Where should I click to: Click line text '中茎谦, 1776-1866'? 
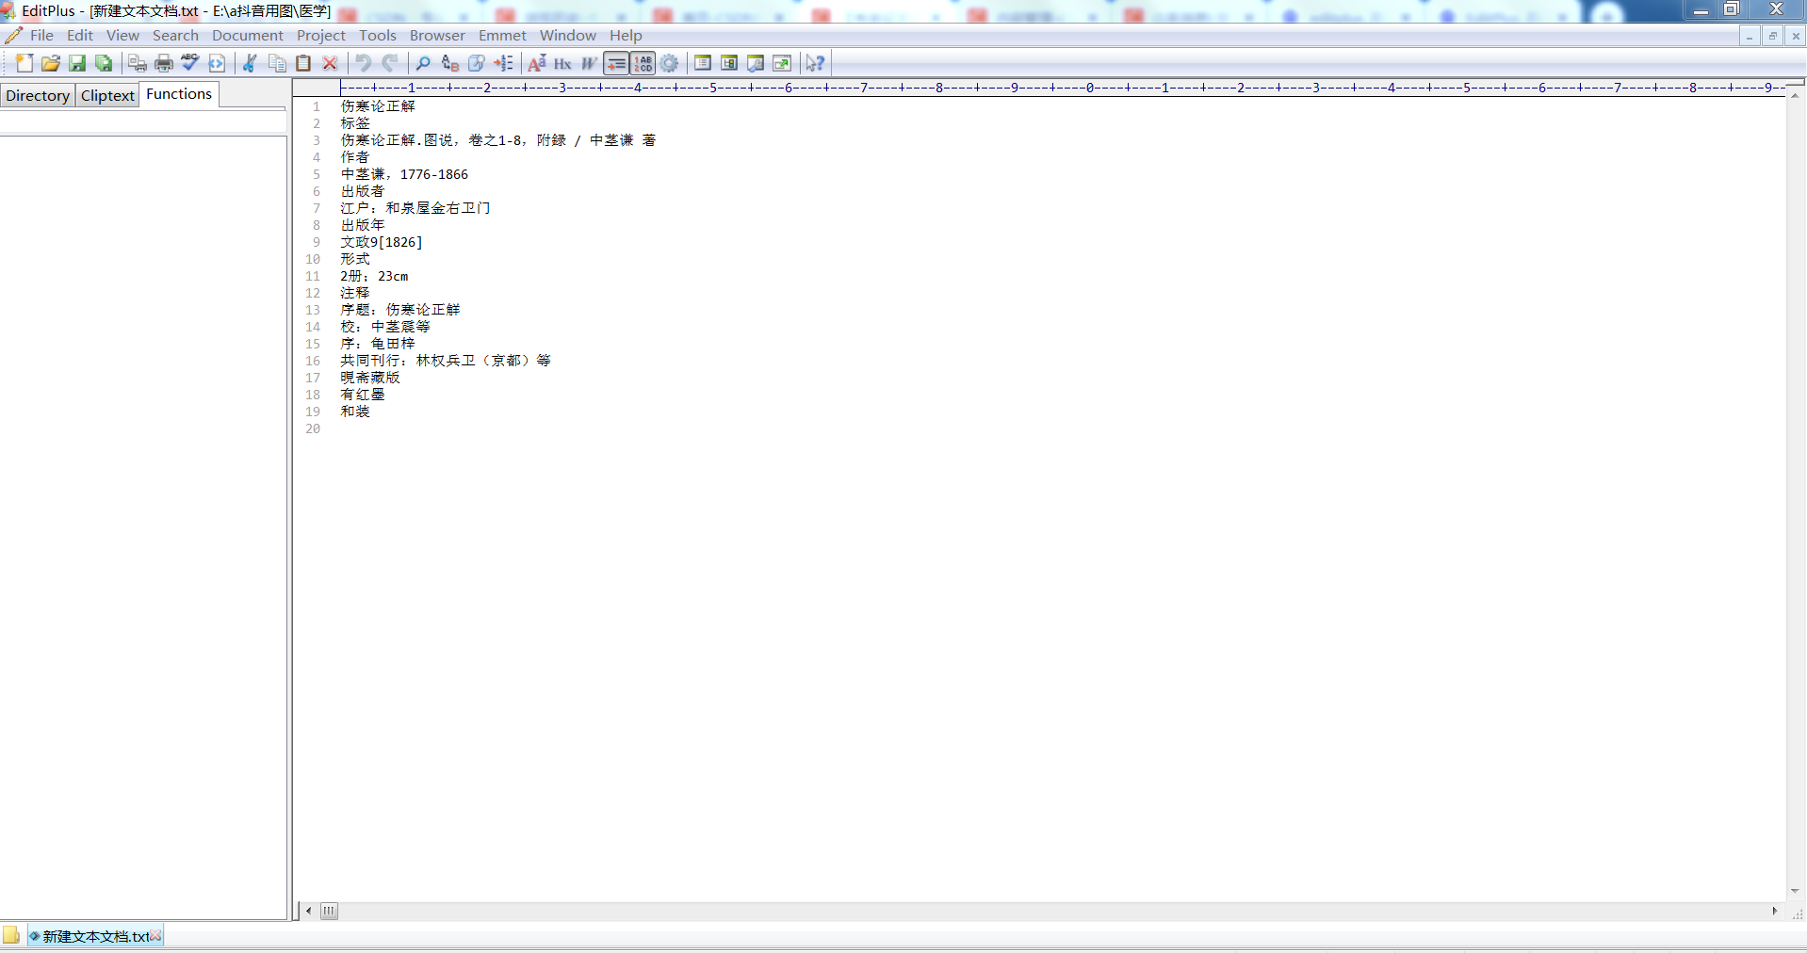pyautogui.click(x=404, y=174)
